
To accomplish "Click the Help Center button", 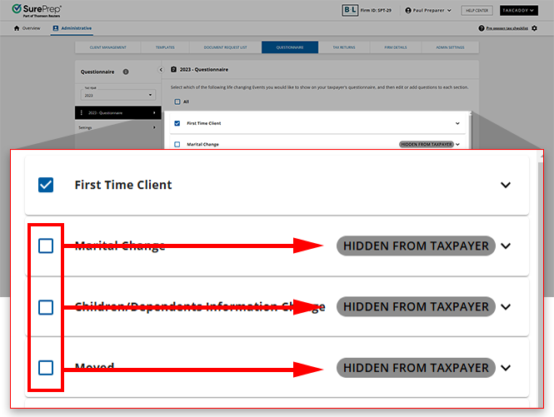I will 477,11.
